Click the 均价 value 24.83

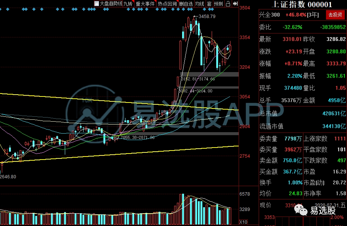pos(295,193)
